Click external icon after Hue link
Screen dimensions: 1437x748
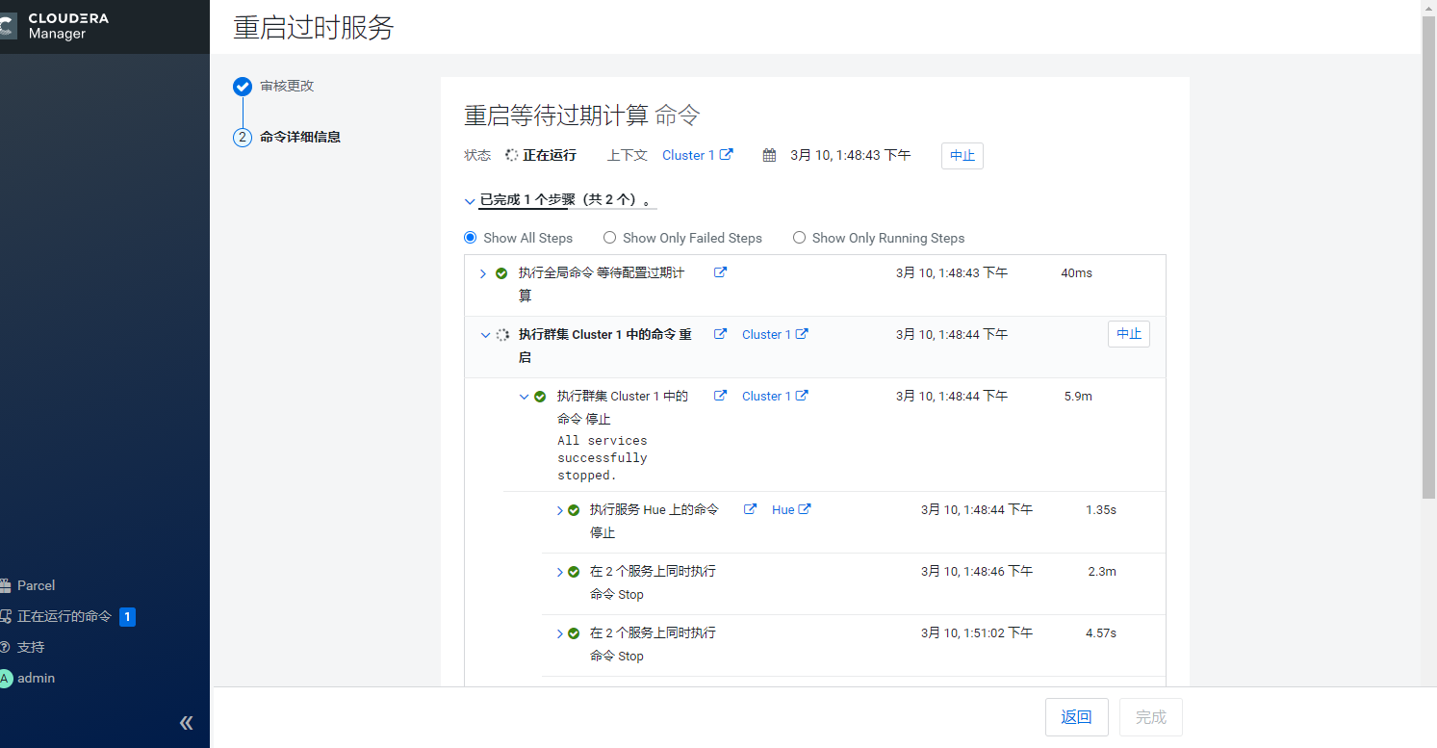[x=805, y=509]
